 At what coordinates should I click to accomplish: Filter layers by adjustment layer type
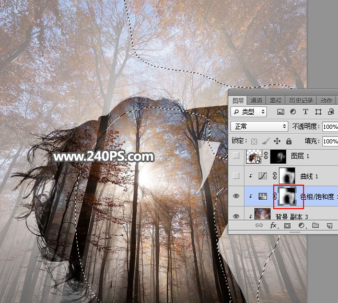[x=293, y=112]
